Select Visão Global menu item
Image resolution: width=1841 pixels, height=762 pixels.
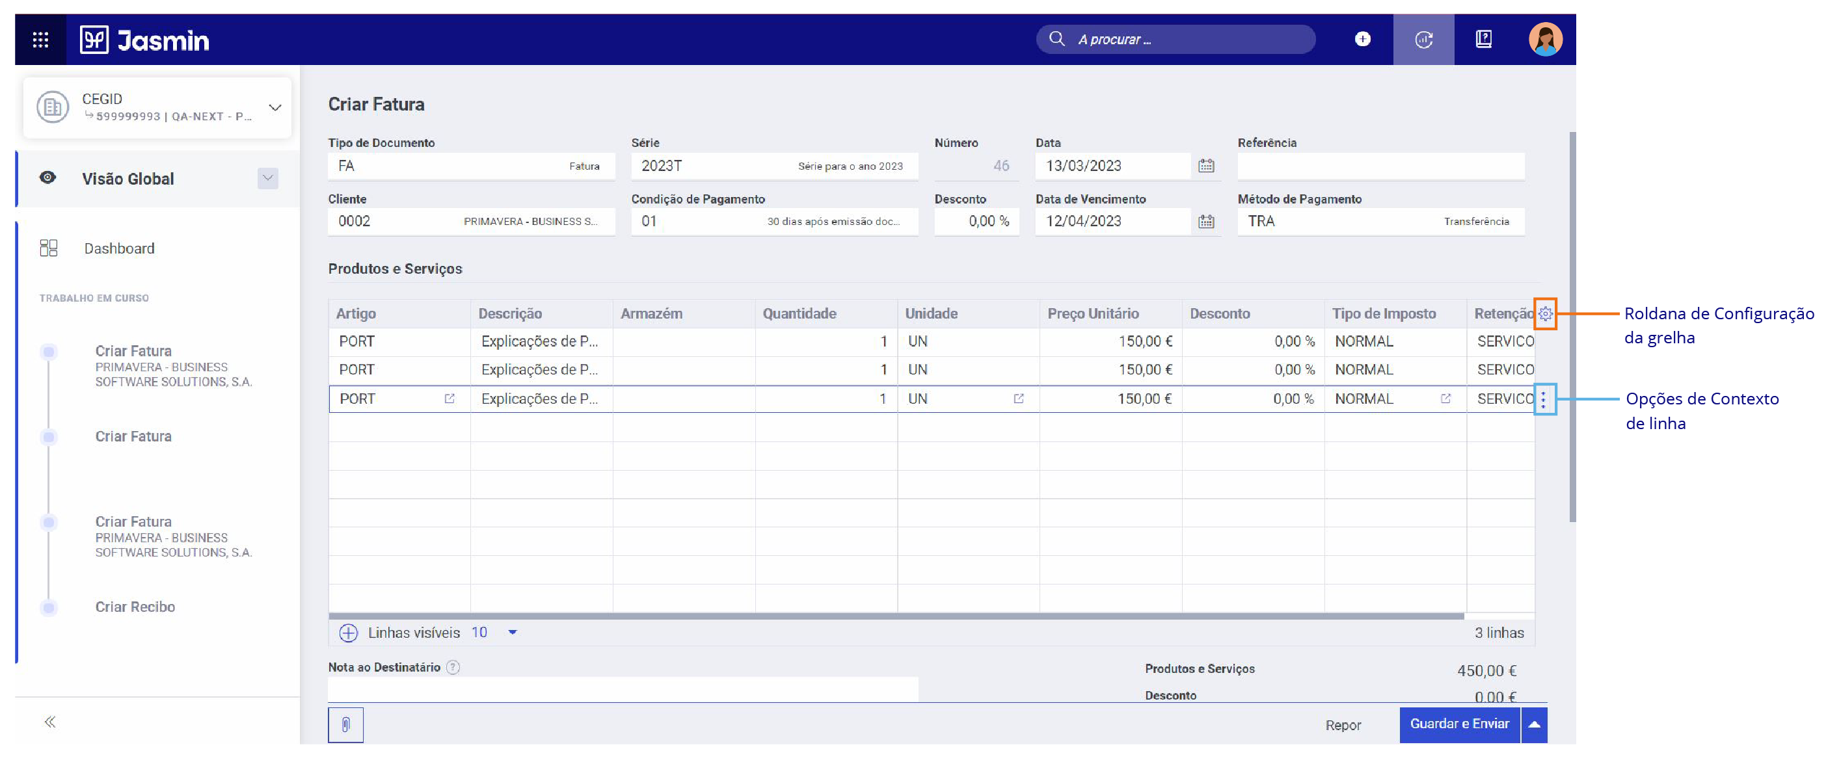pyautogui.click(x=128, y=179)
